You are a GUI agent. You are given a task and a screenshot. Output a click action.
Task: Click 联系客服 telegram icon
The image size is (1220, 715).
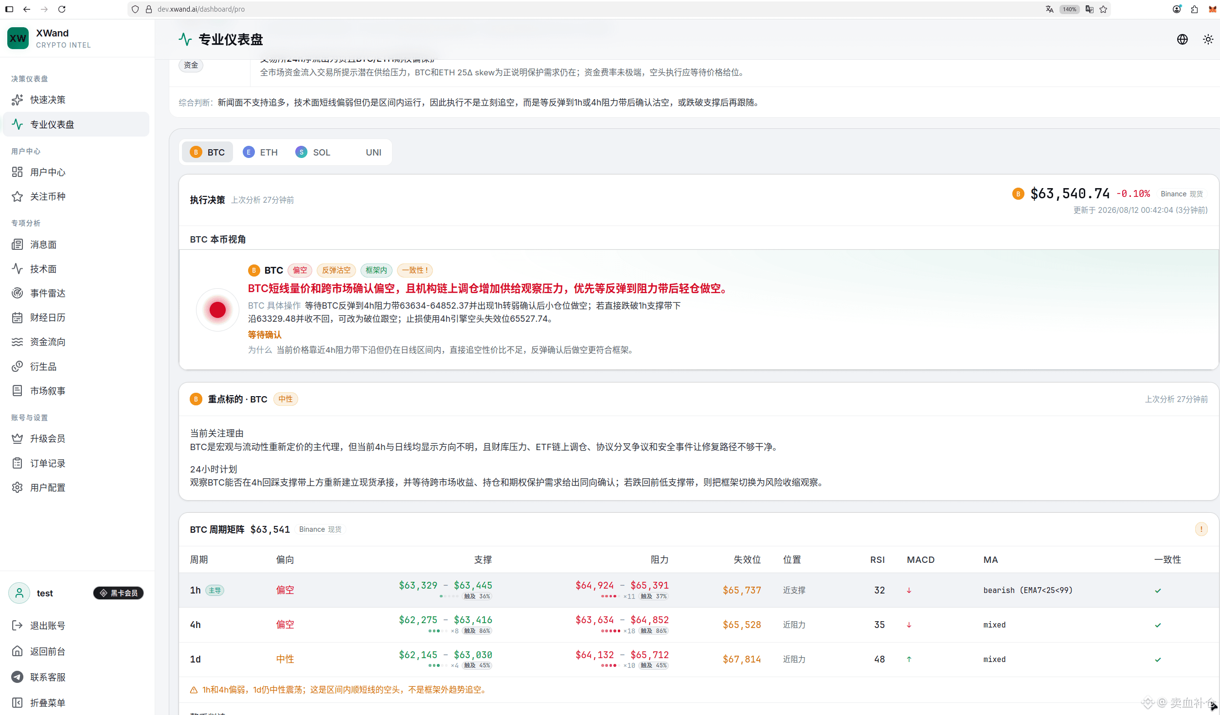pyautogui.click(x=18, y=677)
